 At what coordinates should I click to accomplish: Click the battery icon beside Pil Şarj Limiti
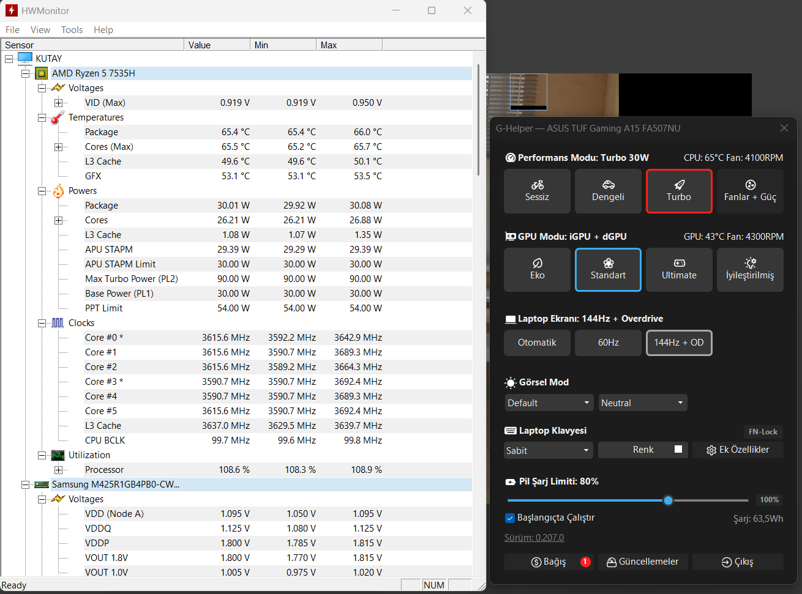511,482
